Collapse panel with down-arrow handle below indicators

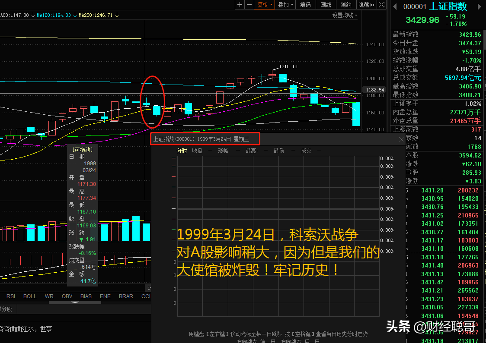tap(75, 302)
